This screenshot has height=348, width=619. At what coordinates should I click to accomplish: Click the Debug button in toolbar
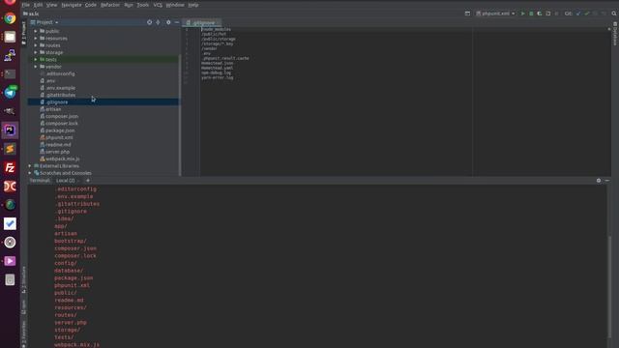pos(531,14)
